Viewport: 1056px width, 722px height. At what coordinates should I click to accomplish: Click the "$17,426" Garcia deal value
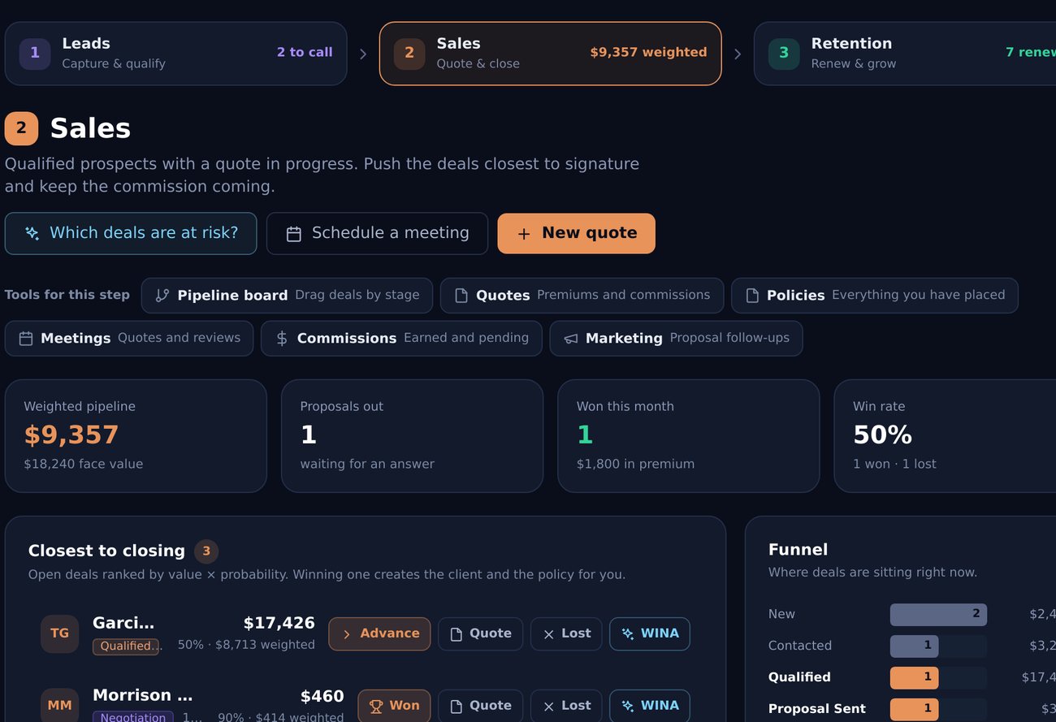[279, 624]
